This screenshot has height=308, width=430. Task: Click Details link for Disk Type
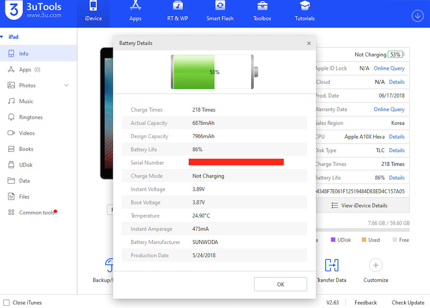pos(397,150)
